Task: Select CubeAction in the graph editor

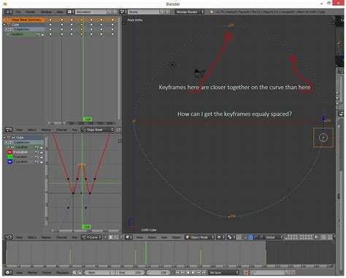Action: pyautogui.click(x=24, y=142)
